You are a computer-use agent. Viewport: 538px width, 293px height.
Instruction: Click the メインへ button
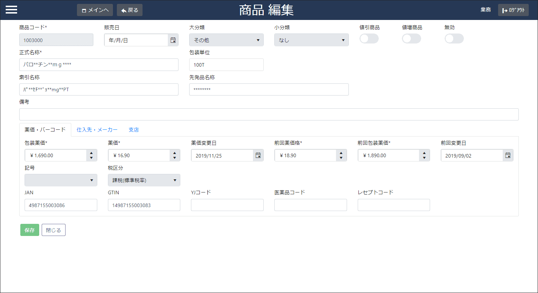[95, 10]
